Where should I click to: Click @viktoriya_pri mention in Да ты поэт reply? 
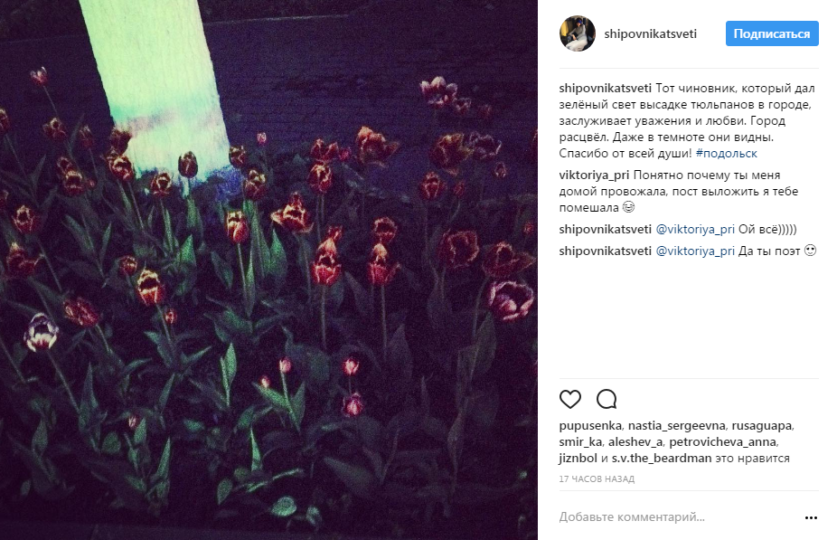click(694, 251)
